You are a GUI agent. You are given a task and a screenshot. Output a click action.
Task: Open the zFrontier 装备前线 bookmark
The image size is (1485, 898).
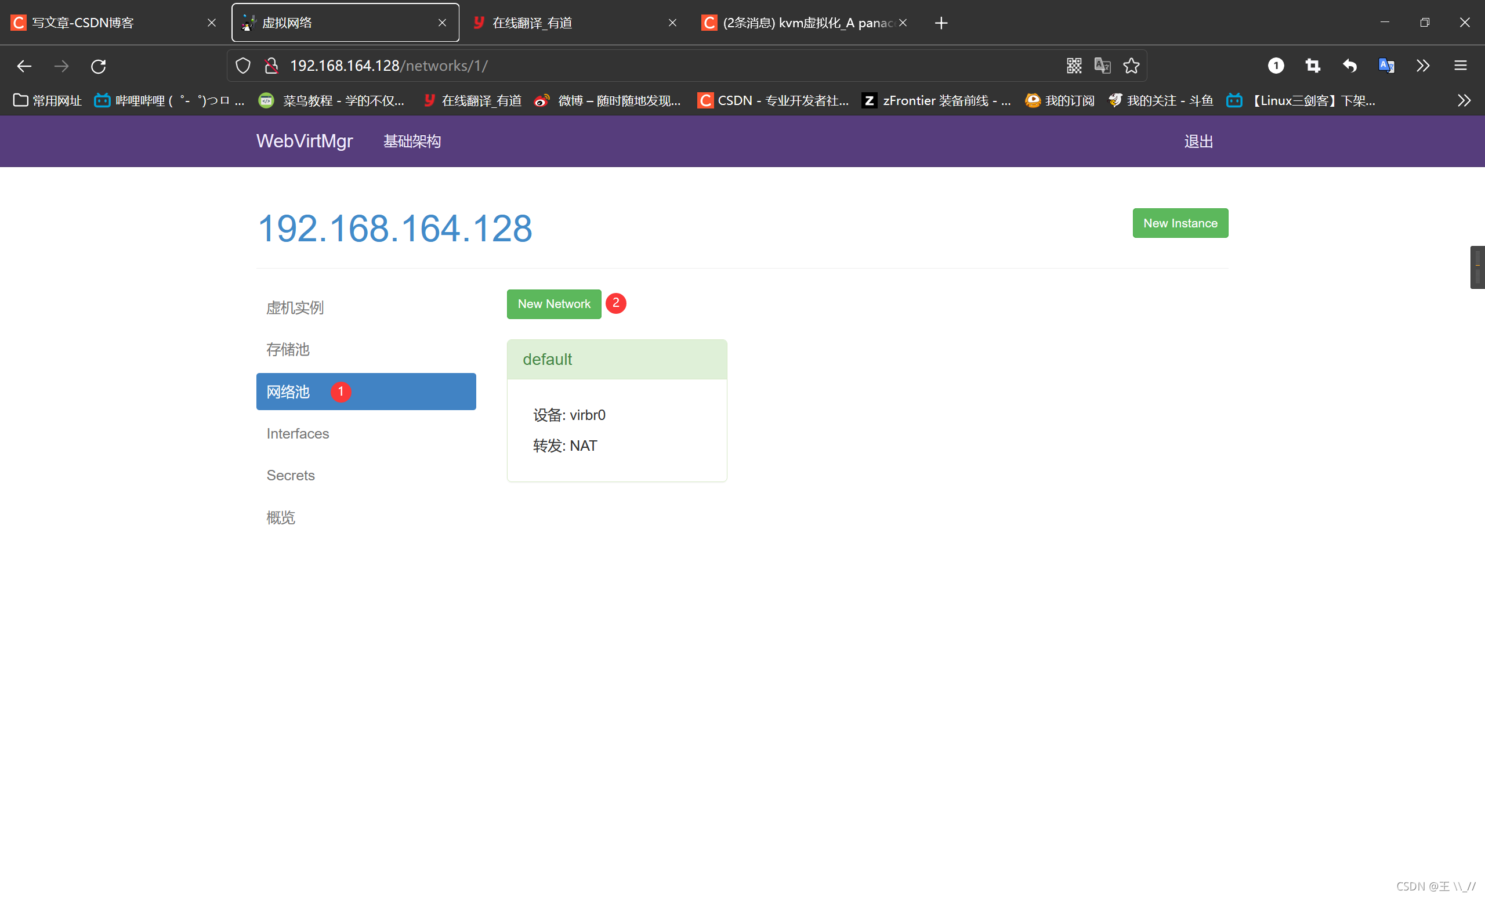click(937, 101)
